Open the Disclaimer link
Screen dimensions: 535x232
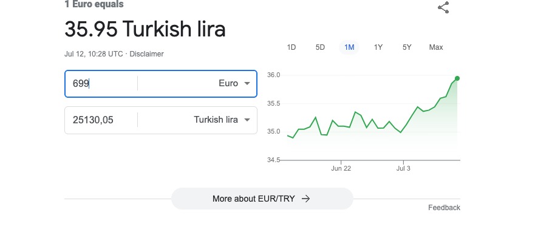(x=147, y=54)
